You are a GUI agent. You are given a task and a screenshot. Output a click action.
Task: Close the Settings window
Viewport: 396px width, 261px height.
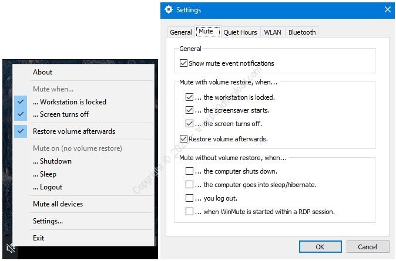tap(387, 10)
